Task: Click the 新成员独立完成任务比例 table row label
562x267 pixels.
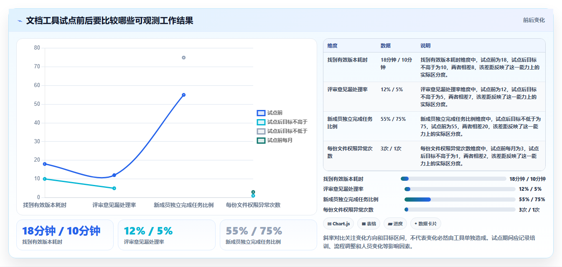Action: tap(350, 122)
